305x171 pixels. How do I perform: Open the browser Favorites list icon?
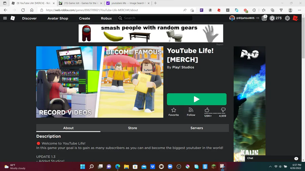264,10
